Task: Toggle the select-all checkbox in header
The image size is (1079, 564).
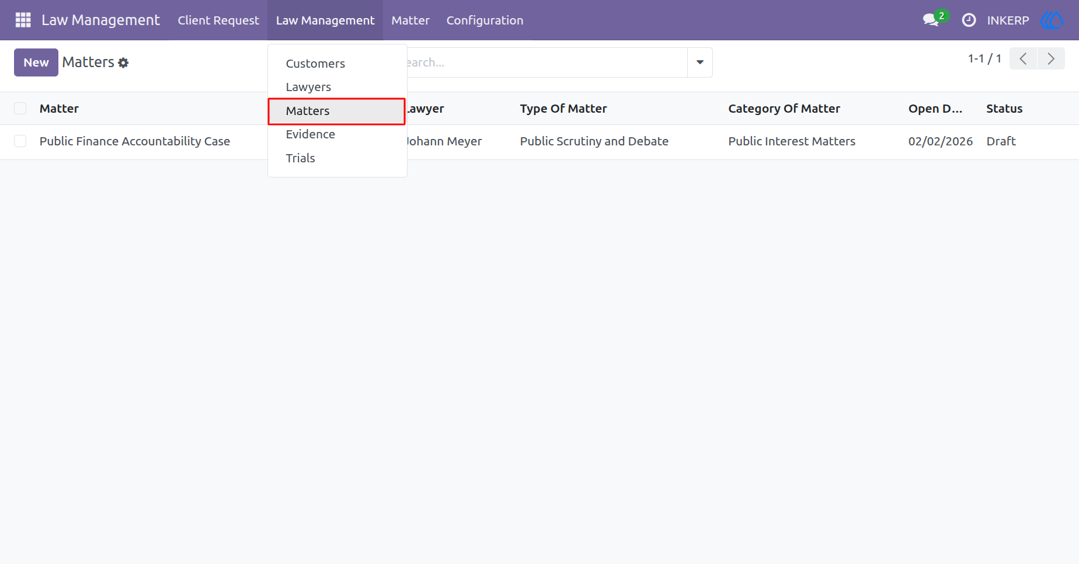Action: coord(20,109)
